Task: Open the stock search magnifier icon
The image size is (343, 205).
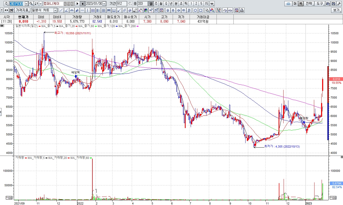Action: click(x=31, y=4)
